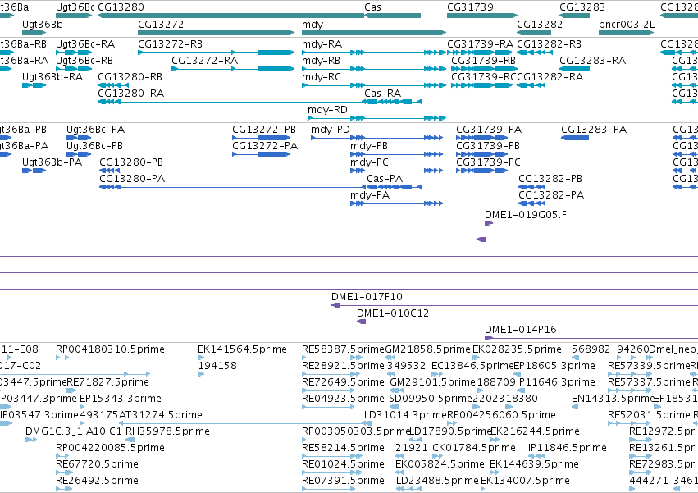Screen dimensions: 698x493
Task: Select the RH35978.5prime EST label
Action: [x=167, y=431]
